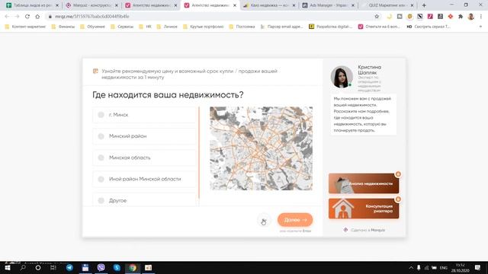Choose the "Минская область" radio option
Image resolution: width=488 pixels, height=274 pixels.
coord(144,158)
